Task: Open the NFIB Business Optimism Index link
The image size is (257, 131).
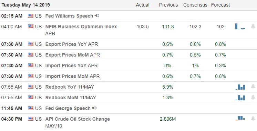Action: (x=81, y=27)
